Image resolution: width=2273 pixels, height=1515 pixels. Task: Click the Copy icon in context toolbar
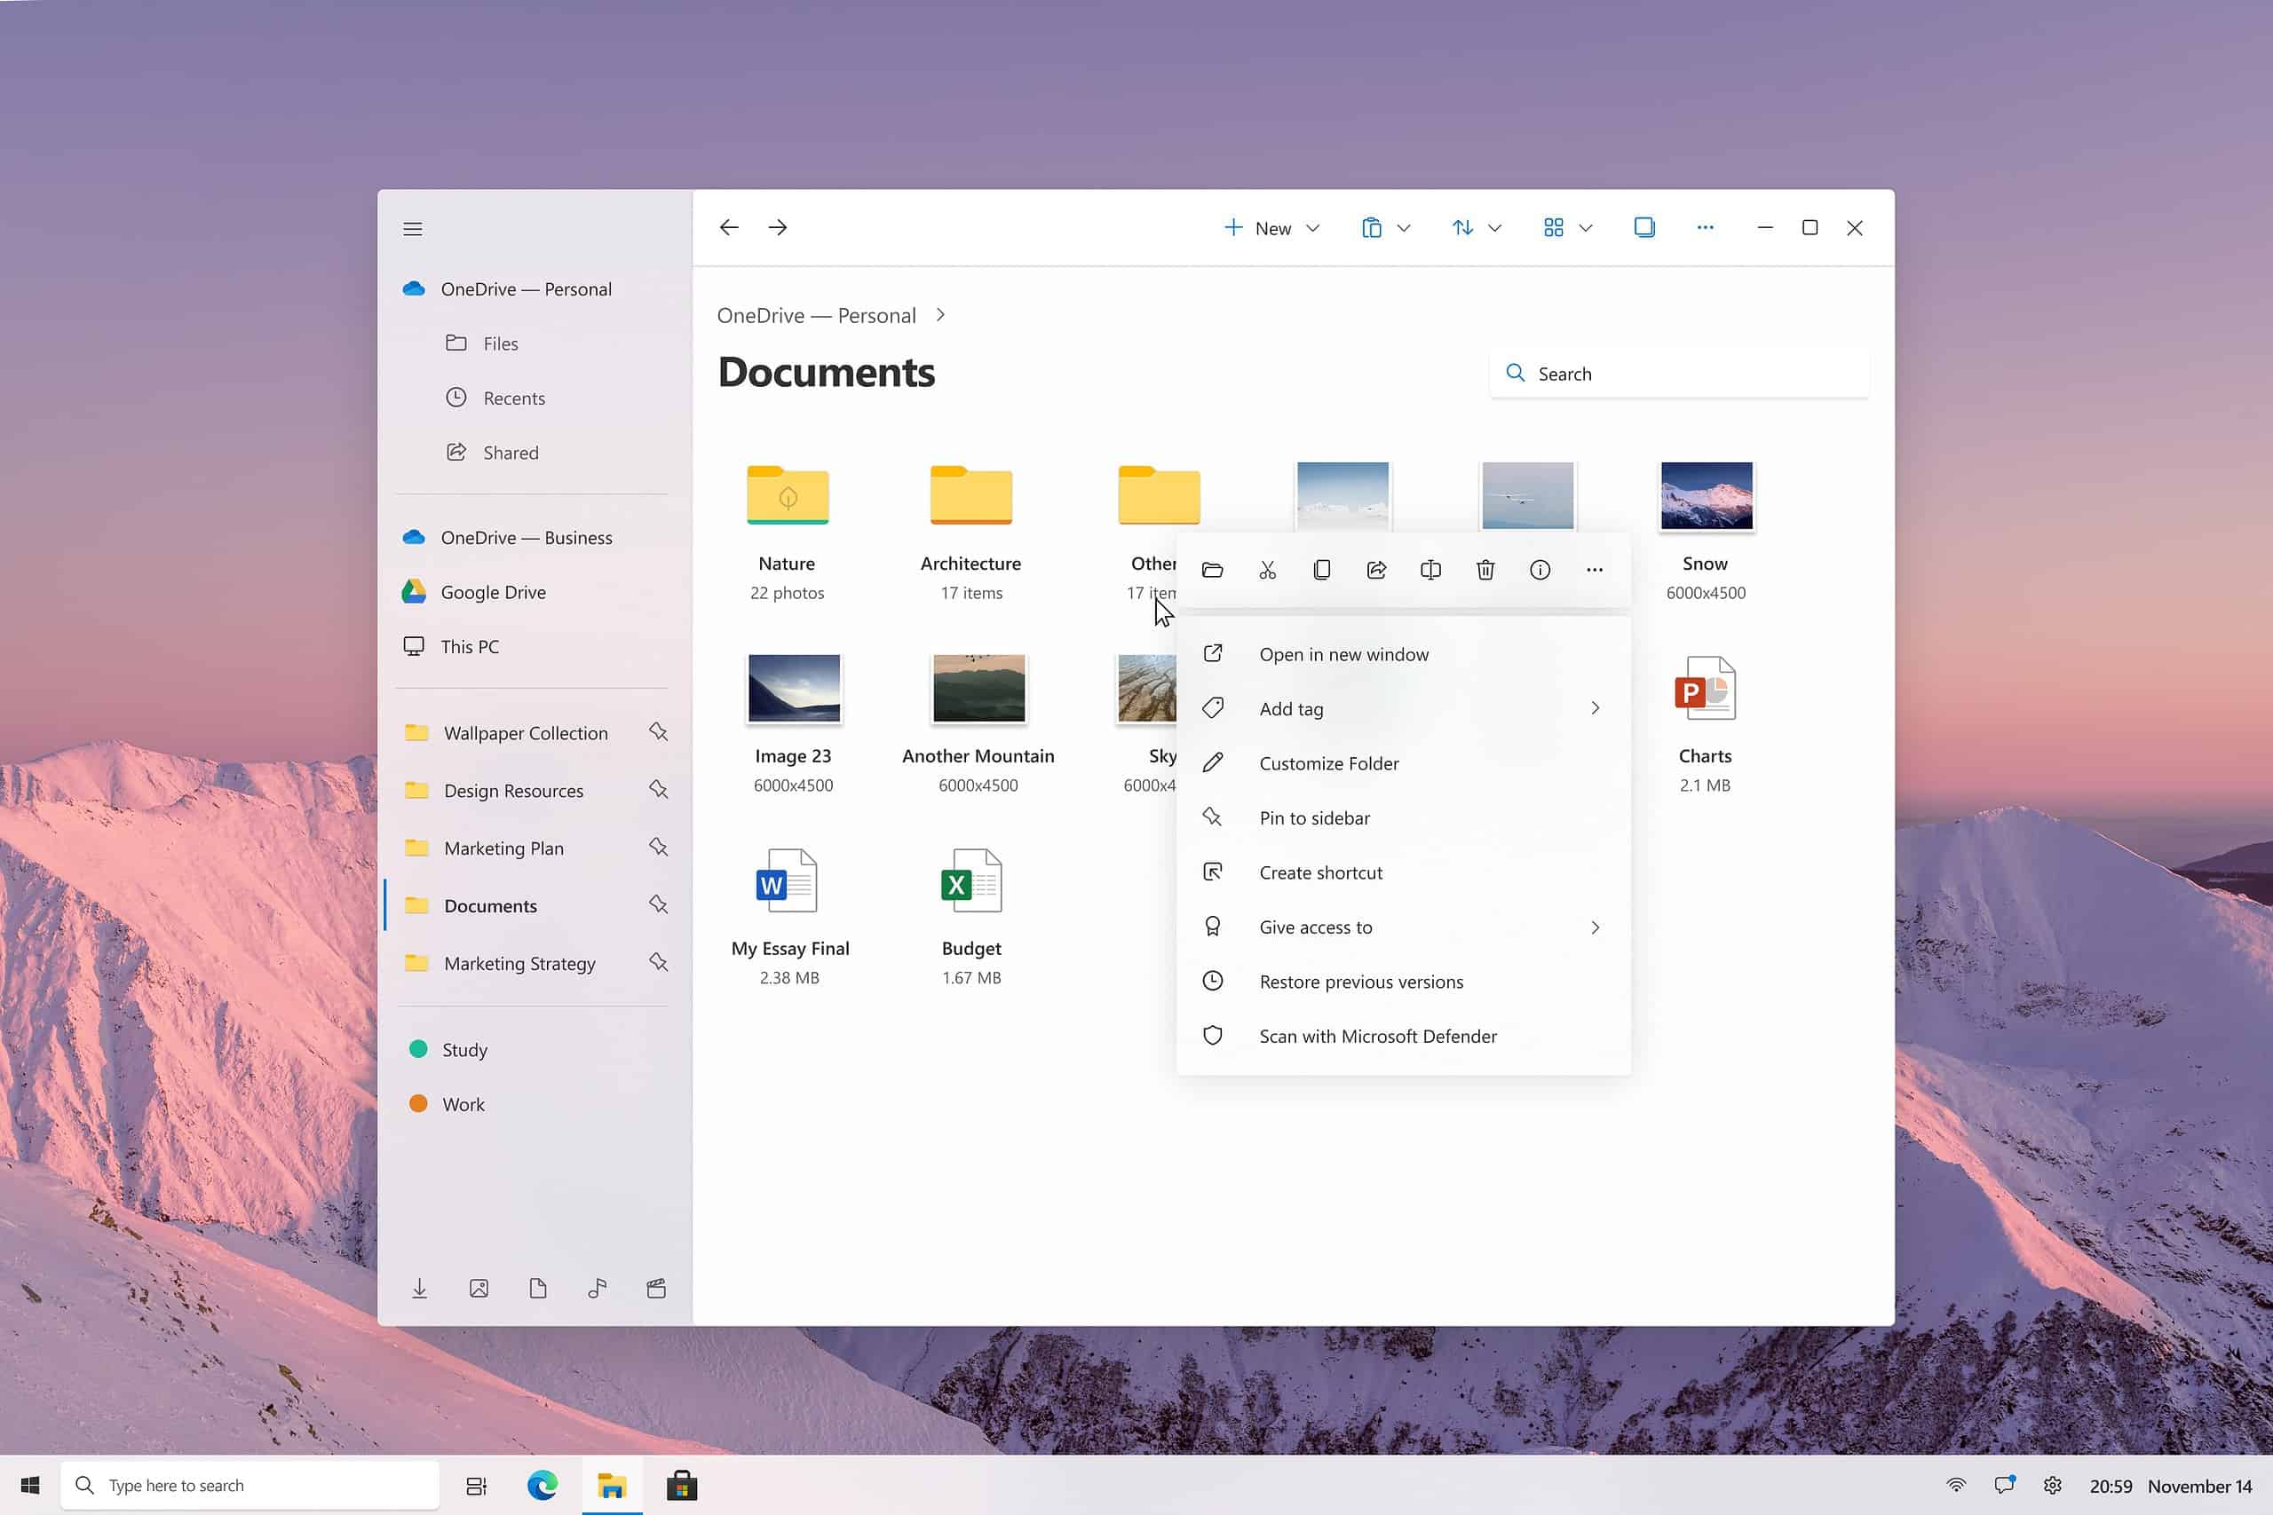click(1321, 570)
